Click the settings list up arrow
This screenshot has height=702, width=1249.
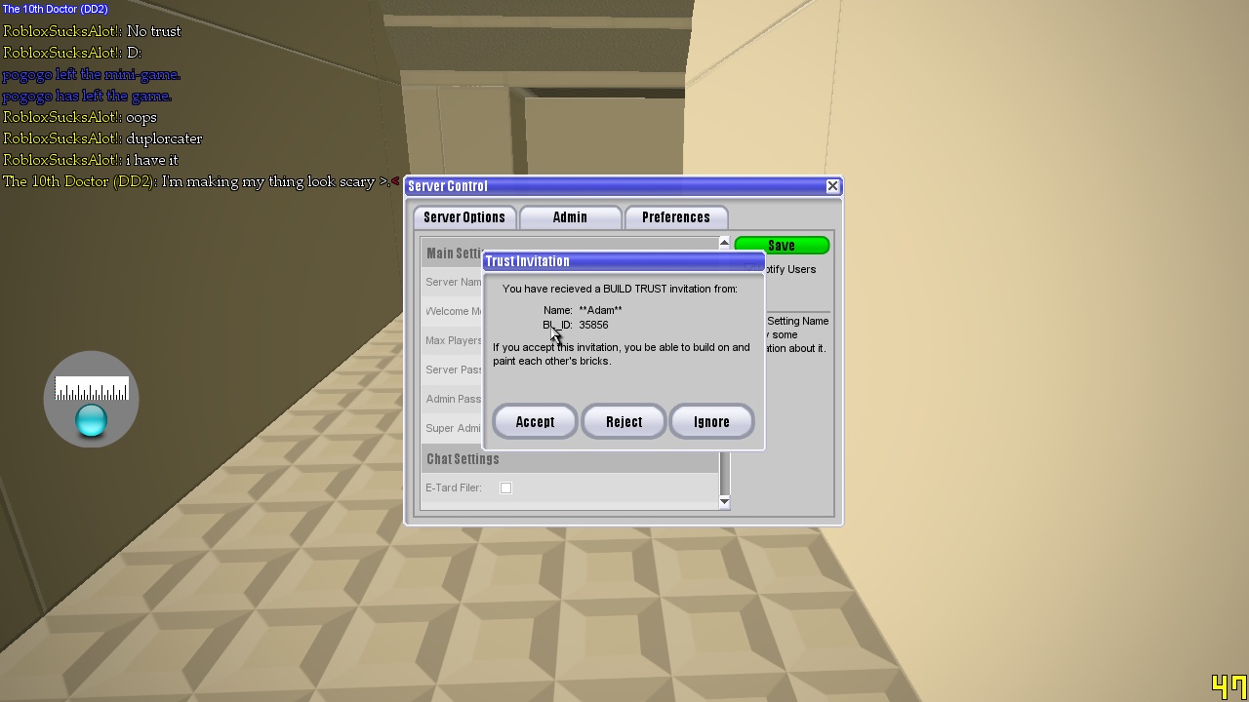pyautogui.click(x=724, y=242)
